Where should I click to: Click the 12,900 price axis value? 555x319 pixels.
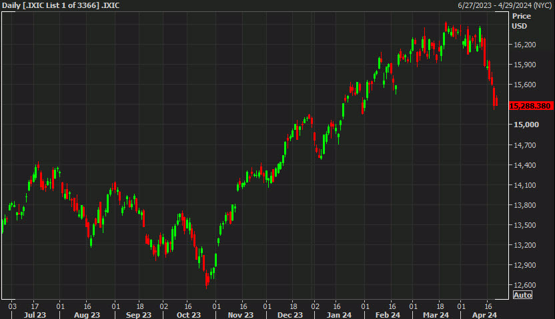tap(524, 265)
